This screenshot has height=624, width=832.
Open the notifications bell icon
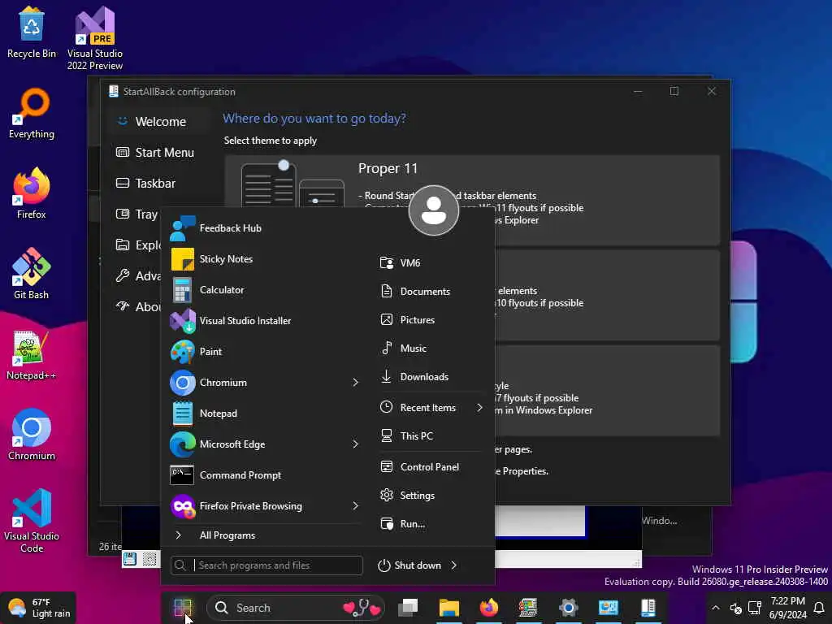[x=819, y=608]
